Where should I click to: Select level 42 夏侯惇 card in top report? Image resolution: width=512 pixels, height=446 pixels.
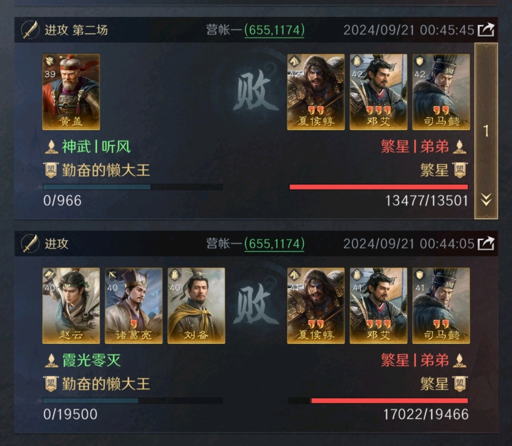point(316,92)
